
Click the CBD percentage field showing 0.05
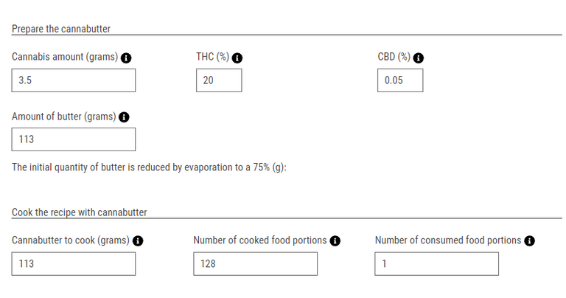tap(400, 80)
